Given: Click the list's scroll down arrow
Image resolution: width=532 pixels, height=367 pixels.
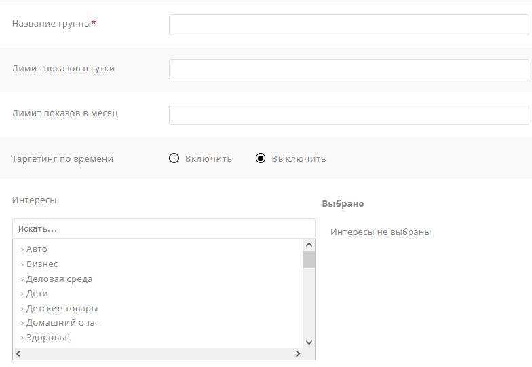Looking at the screenshot, I should (309, 343).
